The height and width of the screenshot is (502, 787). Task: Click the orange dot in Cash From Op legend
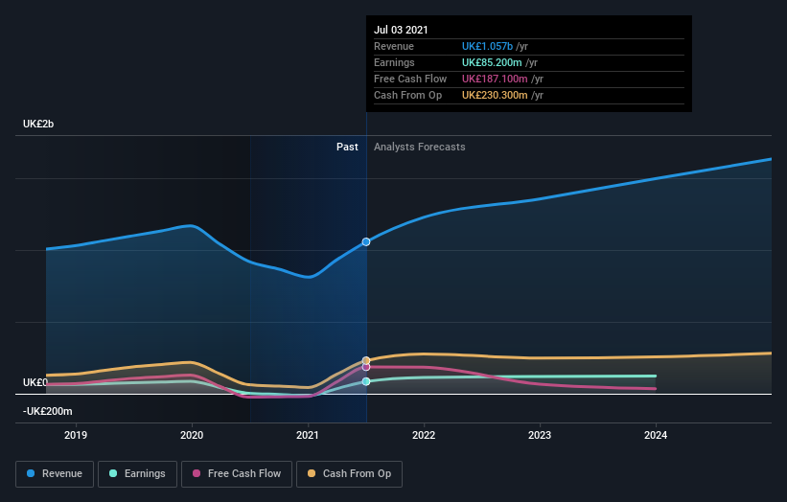point(312,473)
